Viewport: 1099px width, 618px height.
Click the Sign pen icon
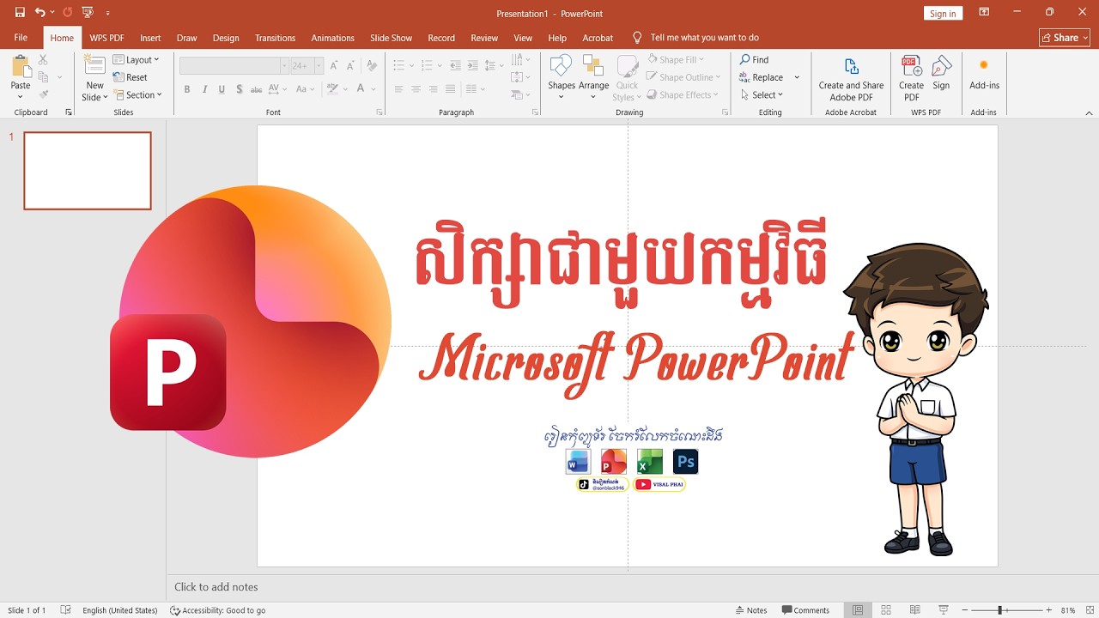[x=941, y=74]
